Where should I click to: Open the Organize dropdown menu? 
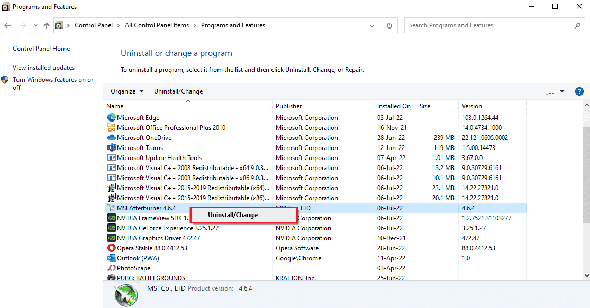point(127,91)
